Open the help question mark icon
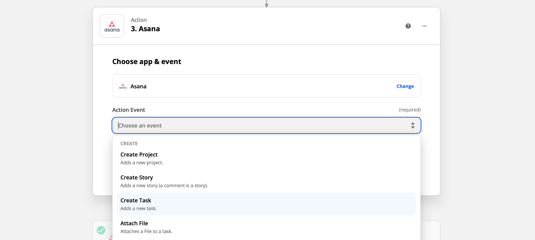Image resolution: width=535 pixels, height=240 pixels. 408,26
